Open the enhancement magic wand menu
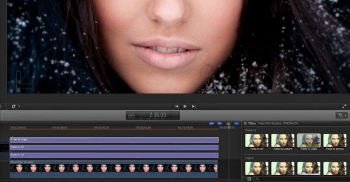The image size is (350, 182). point(341,115)
